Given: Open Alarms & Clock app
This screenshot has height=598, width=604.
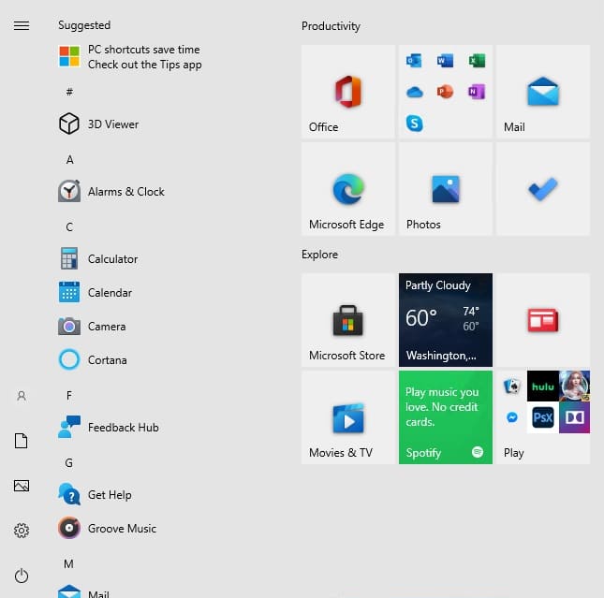Looking at the screenshot, I should point(111,191).
